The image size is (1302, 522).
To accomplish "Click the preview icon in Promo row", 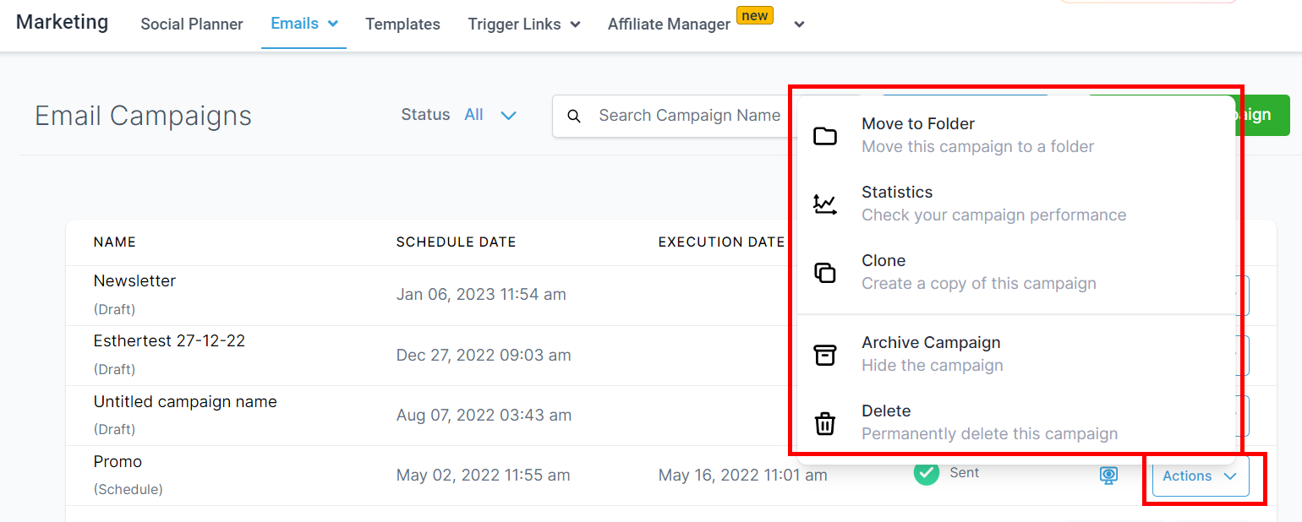I will (1108, 476).
